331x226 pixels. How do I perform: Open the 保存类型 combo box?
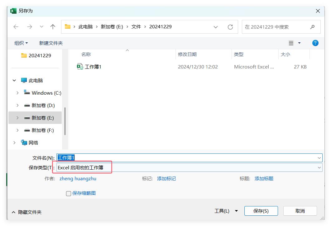(x=189, y=167)
